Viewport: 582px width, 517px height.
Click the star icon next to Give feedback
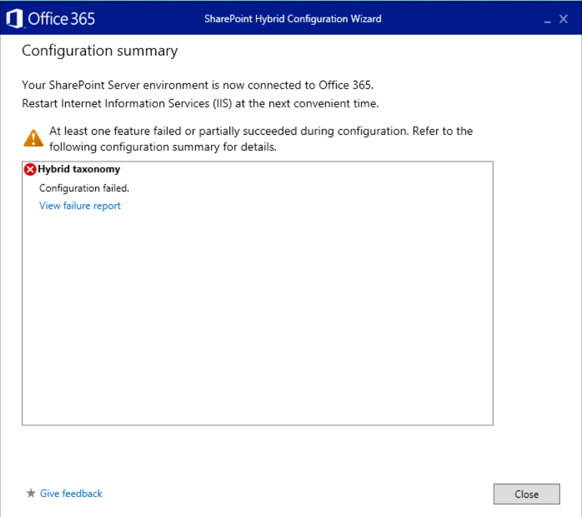(31, 493)
